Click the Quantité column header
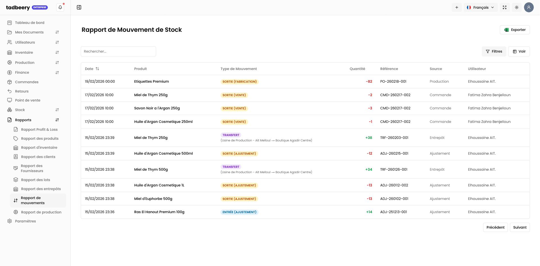The width and height of the screenshot is (540, 266). point(357,69)
